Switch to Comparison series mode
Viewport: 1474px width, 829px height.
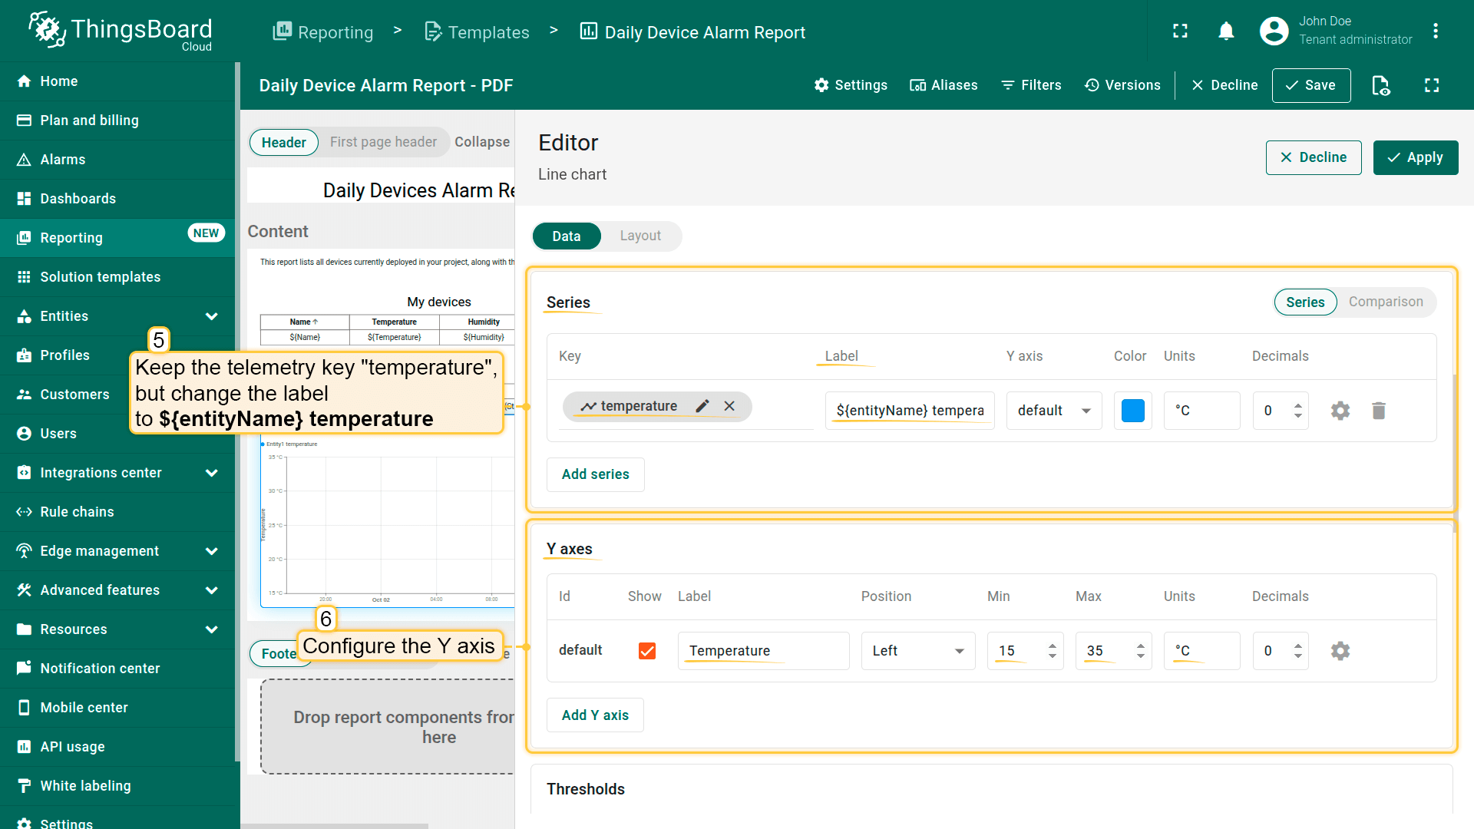pyautogui.click(x=1385, y=302)
